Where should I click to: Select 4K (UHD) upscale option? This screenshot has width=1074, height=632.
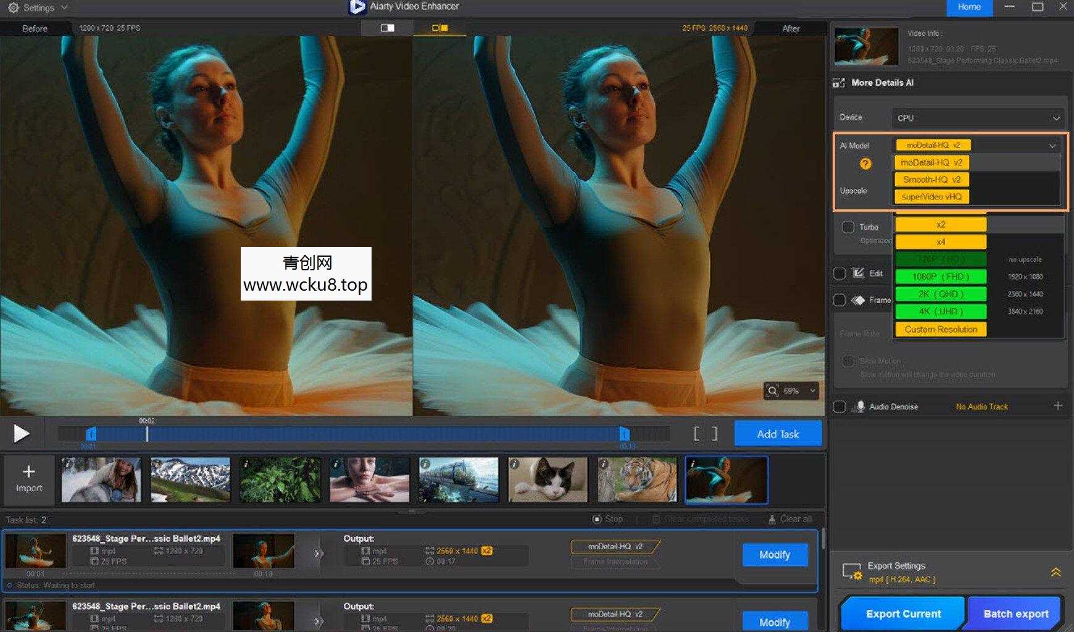[941, 312]
